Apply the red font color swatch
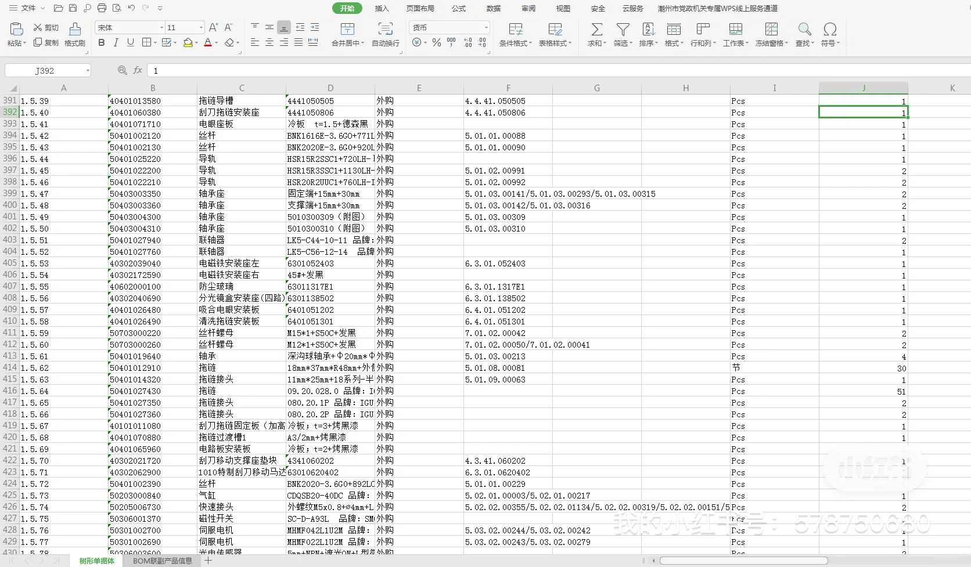 click(x=208, y=42)
